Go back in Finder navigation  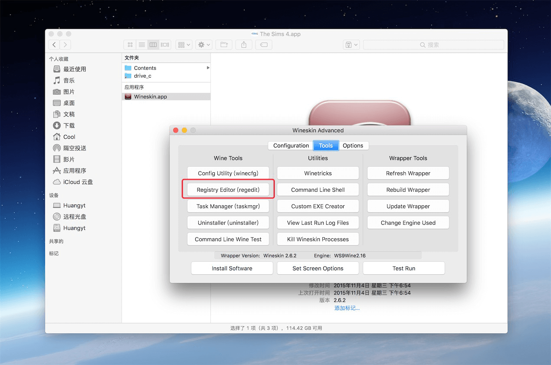(x=54, y=45)
